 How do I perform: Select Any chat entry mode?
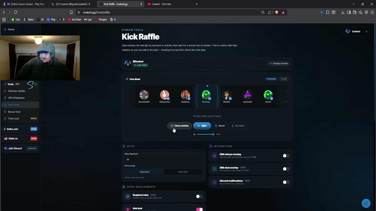pyautogui.click(x=183, y=172)
